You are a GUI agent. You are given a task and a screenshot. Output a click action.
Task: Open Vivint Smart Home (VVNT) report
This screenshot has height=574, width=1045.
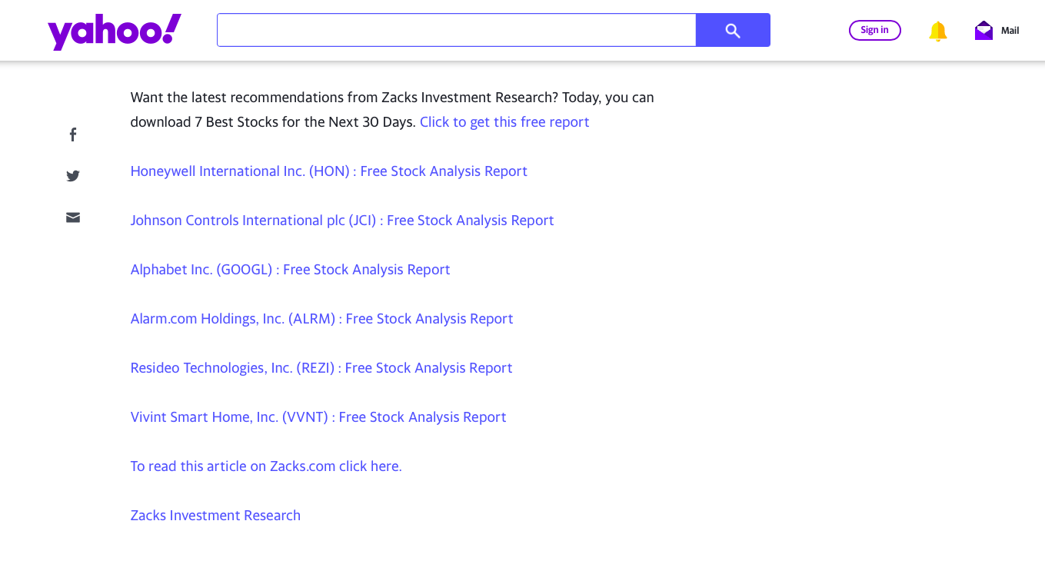(318, 417)
